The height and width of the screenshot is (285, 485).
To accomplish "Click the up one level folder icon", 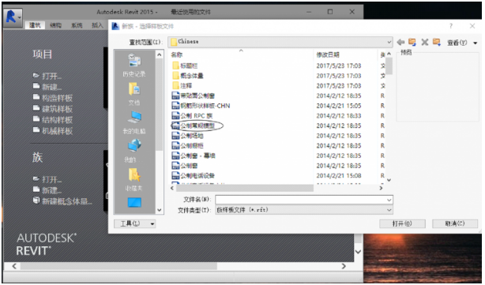I will point(412,42).
